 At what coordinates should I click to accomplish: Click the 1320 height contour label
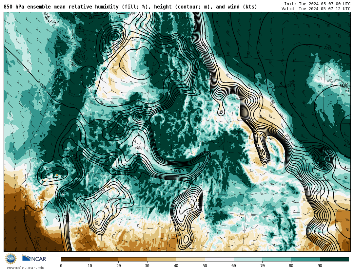pos(288,137)
